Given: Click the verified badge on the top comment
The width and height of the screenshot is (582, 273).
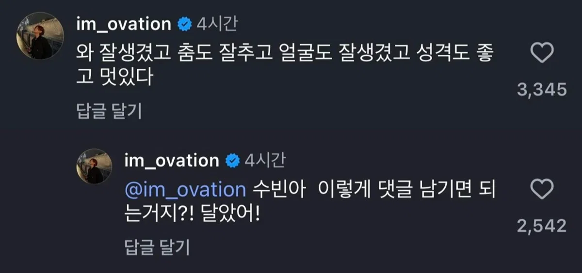Looking at the screenshot, I should coord(185,24).
